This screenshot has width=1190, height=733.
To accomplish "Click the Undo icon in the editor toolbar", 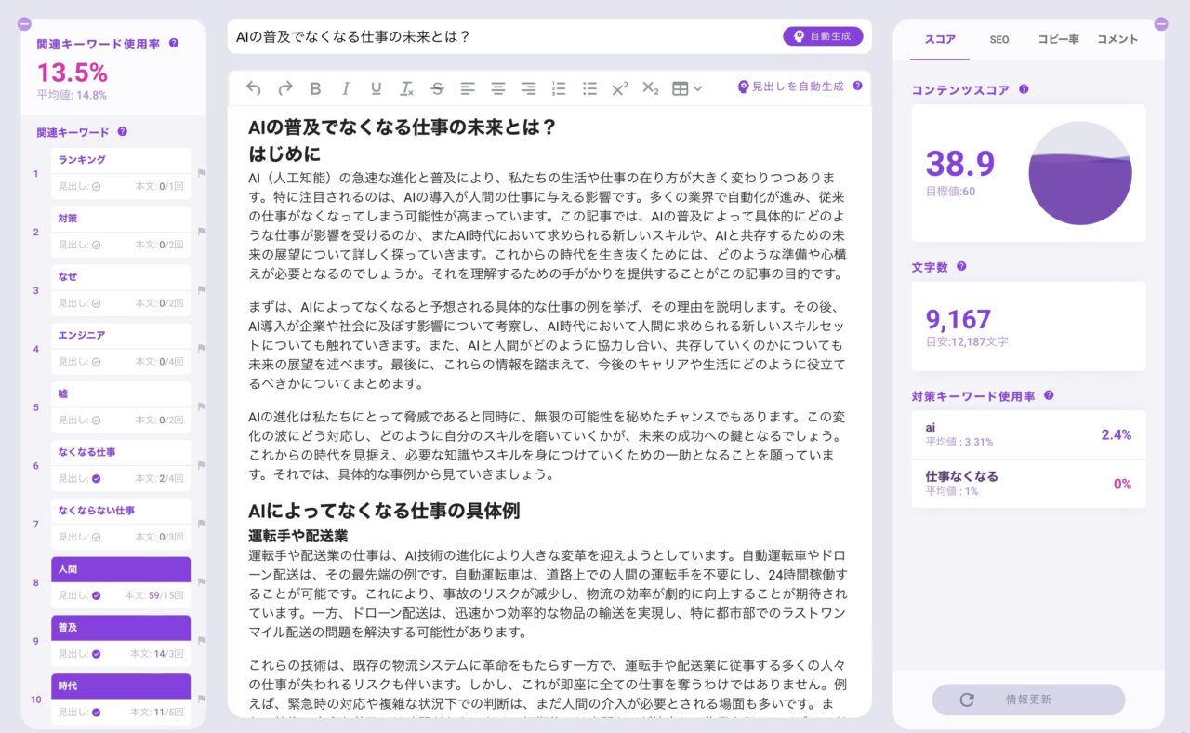I will (x=252, y=88).
